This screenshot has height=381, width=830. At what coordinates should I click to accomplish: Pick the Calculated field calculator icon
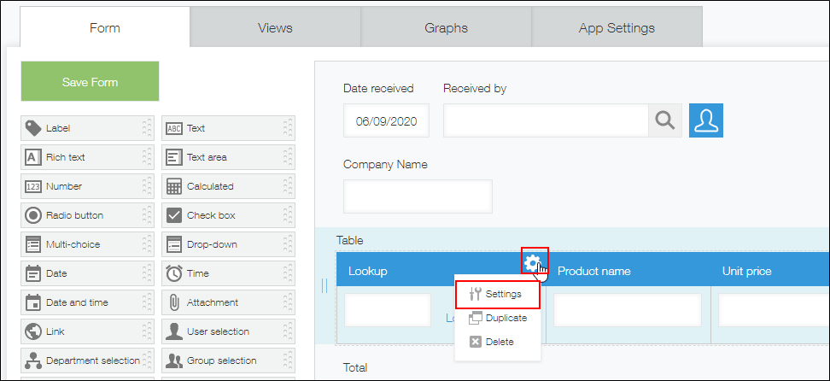coord(174,186)
